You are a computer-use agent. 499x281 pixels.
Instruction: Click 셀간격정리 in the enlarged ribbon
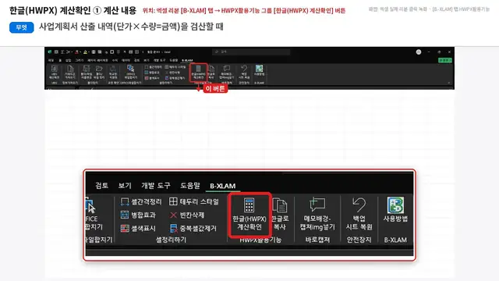pyautogui.click(x=141, y=201)
